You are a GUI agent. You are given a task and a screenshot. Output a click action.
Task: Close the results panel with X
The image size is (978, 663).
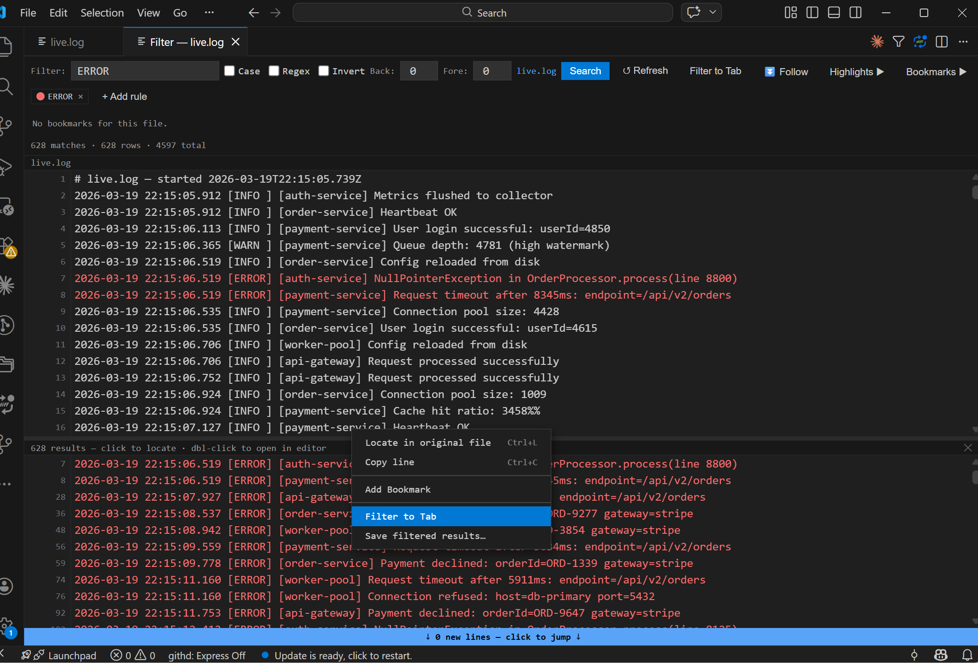[x=968, y=448]
